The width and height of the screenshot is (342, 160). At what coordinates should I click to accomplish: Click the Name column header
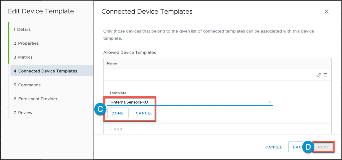[x=112, y=63]
